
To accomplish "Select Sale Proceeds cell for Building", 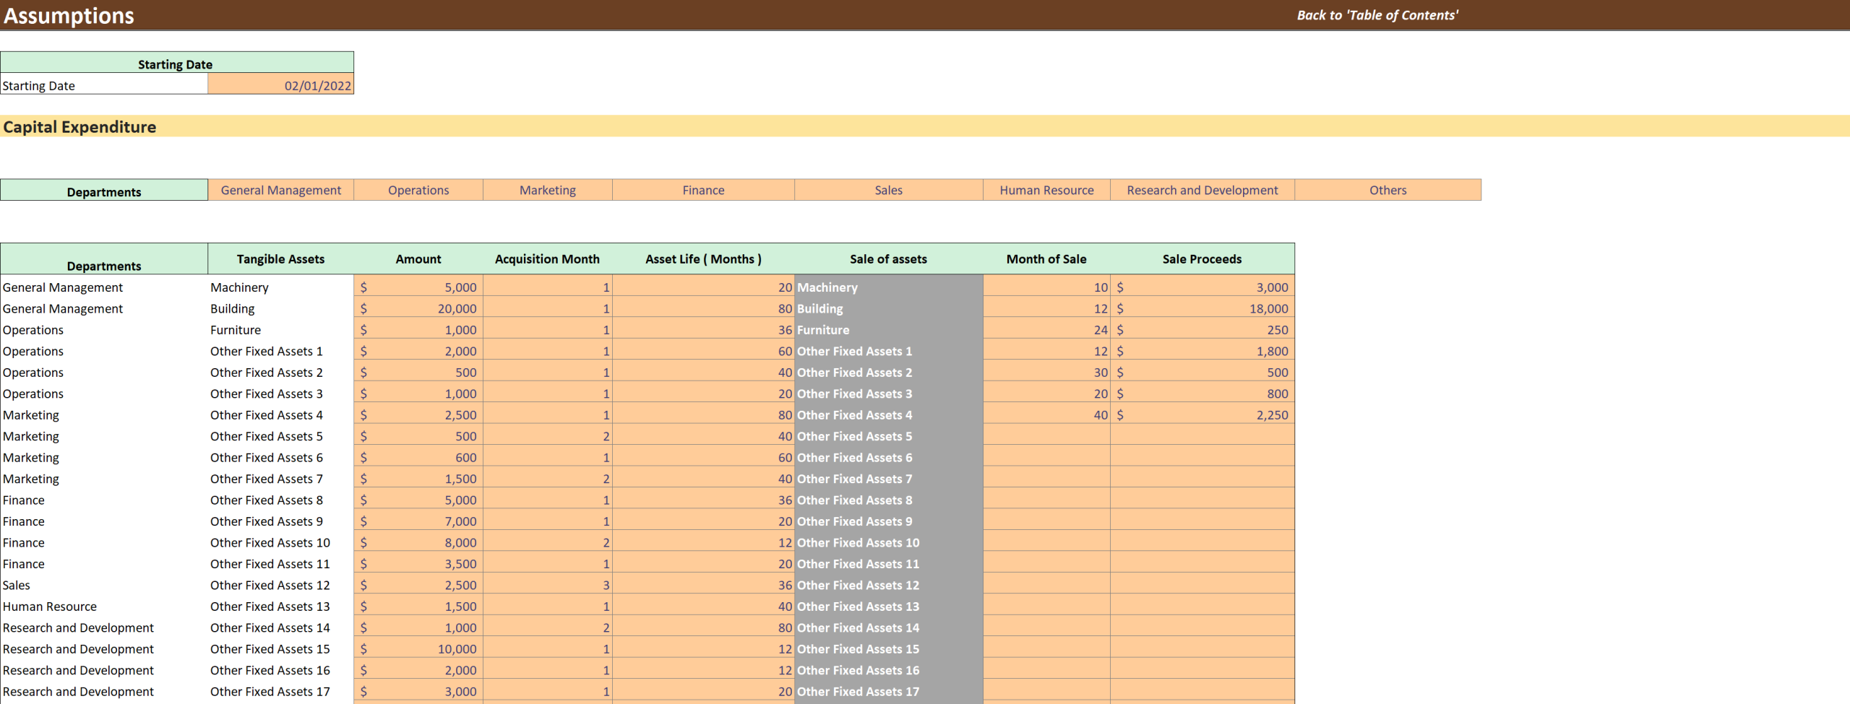I will click(x=1202, y=308).
